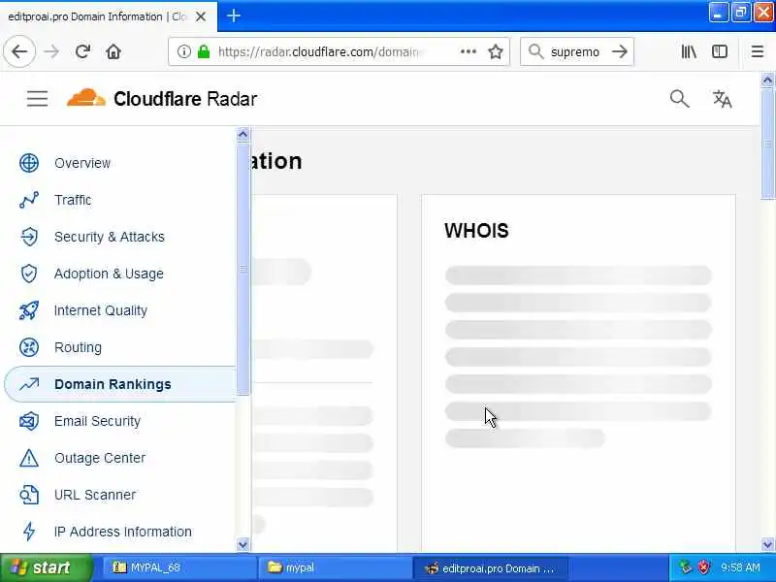The image size is (776, 582).
Task: Toggle the browser sidebar view
Action: pos(720,51)
